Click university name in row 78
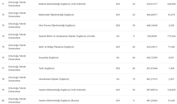The width and height of the screenshot is (177, 104). [x=17, y=79]
